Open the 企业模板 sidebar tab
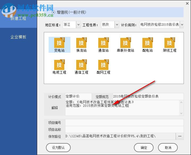This screenshot has height=155, width=191. point(18,37)
